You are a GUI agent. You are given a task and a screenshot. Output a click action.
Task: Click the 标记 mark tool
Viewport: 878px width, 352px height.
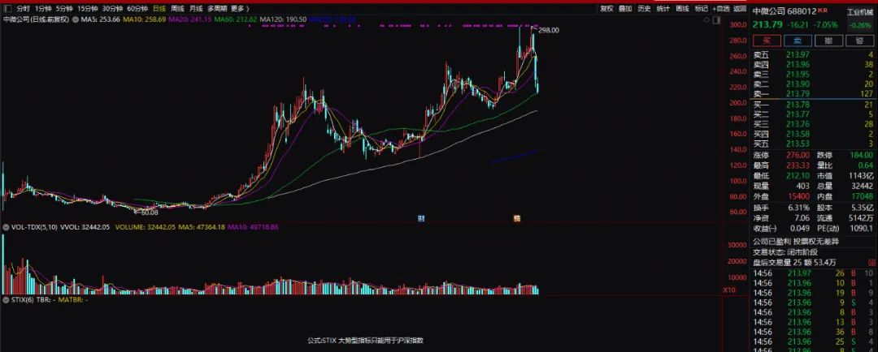701,8
